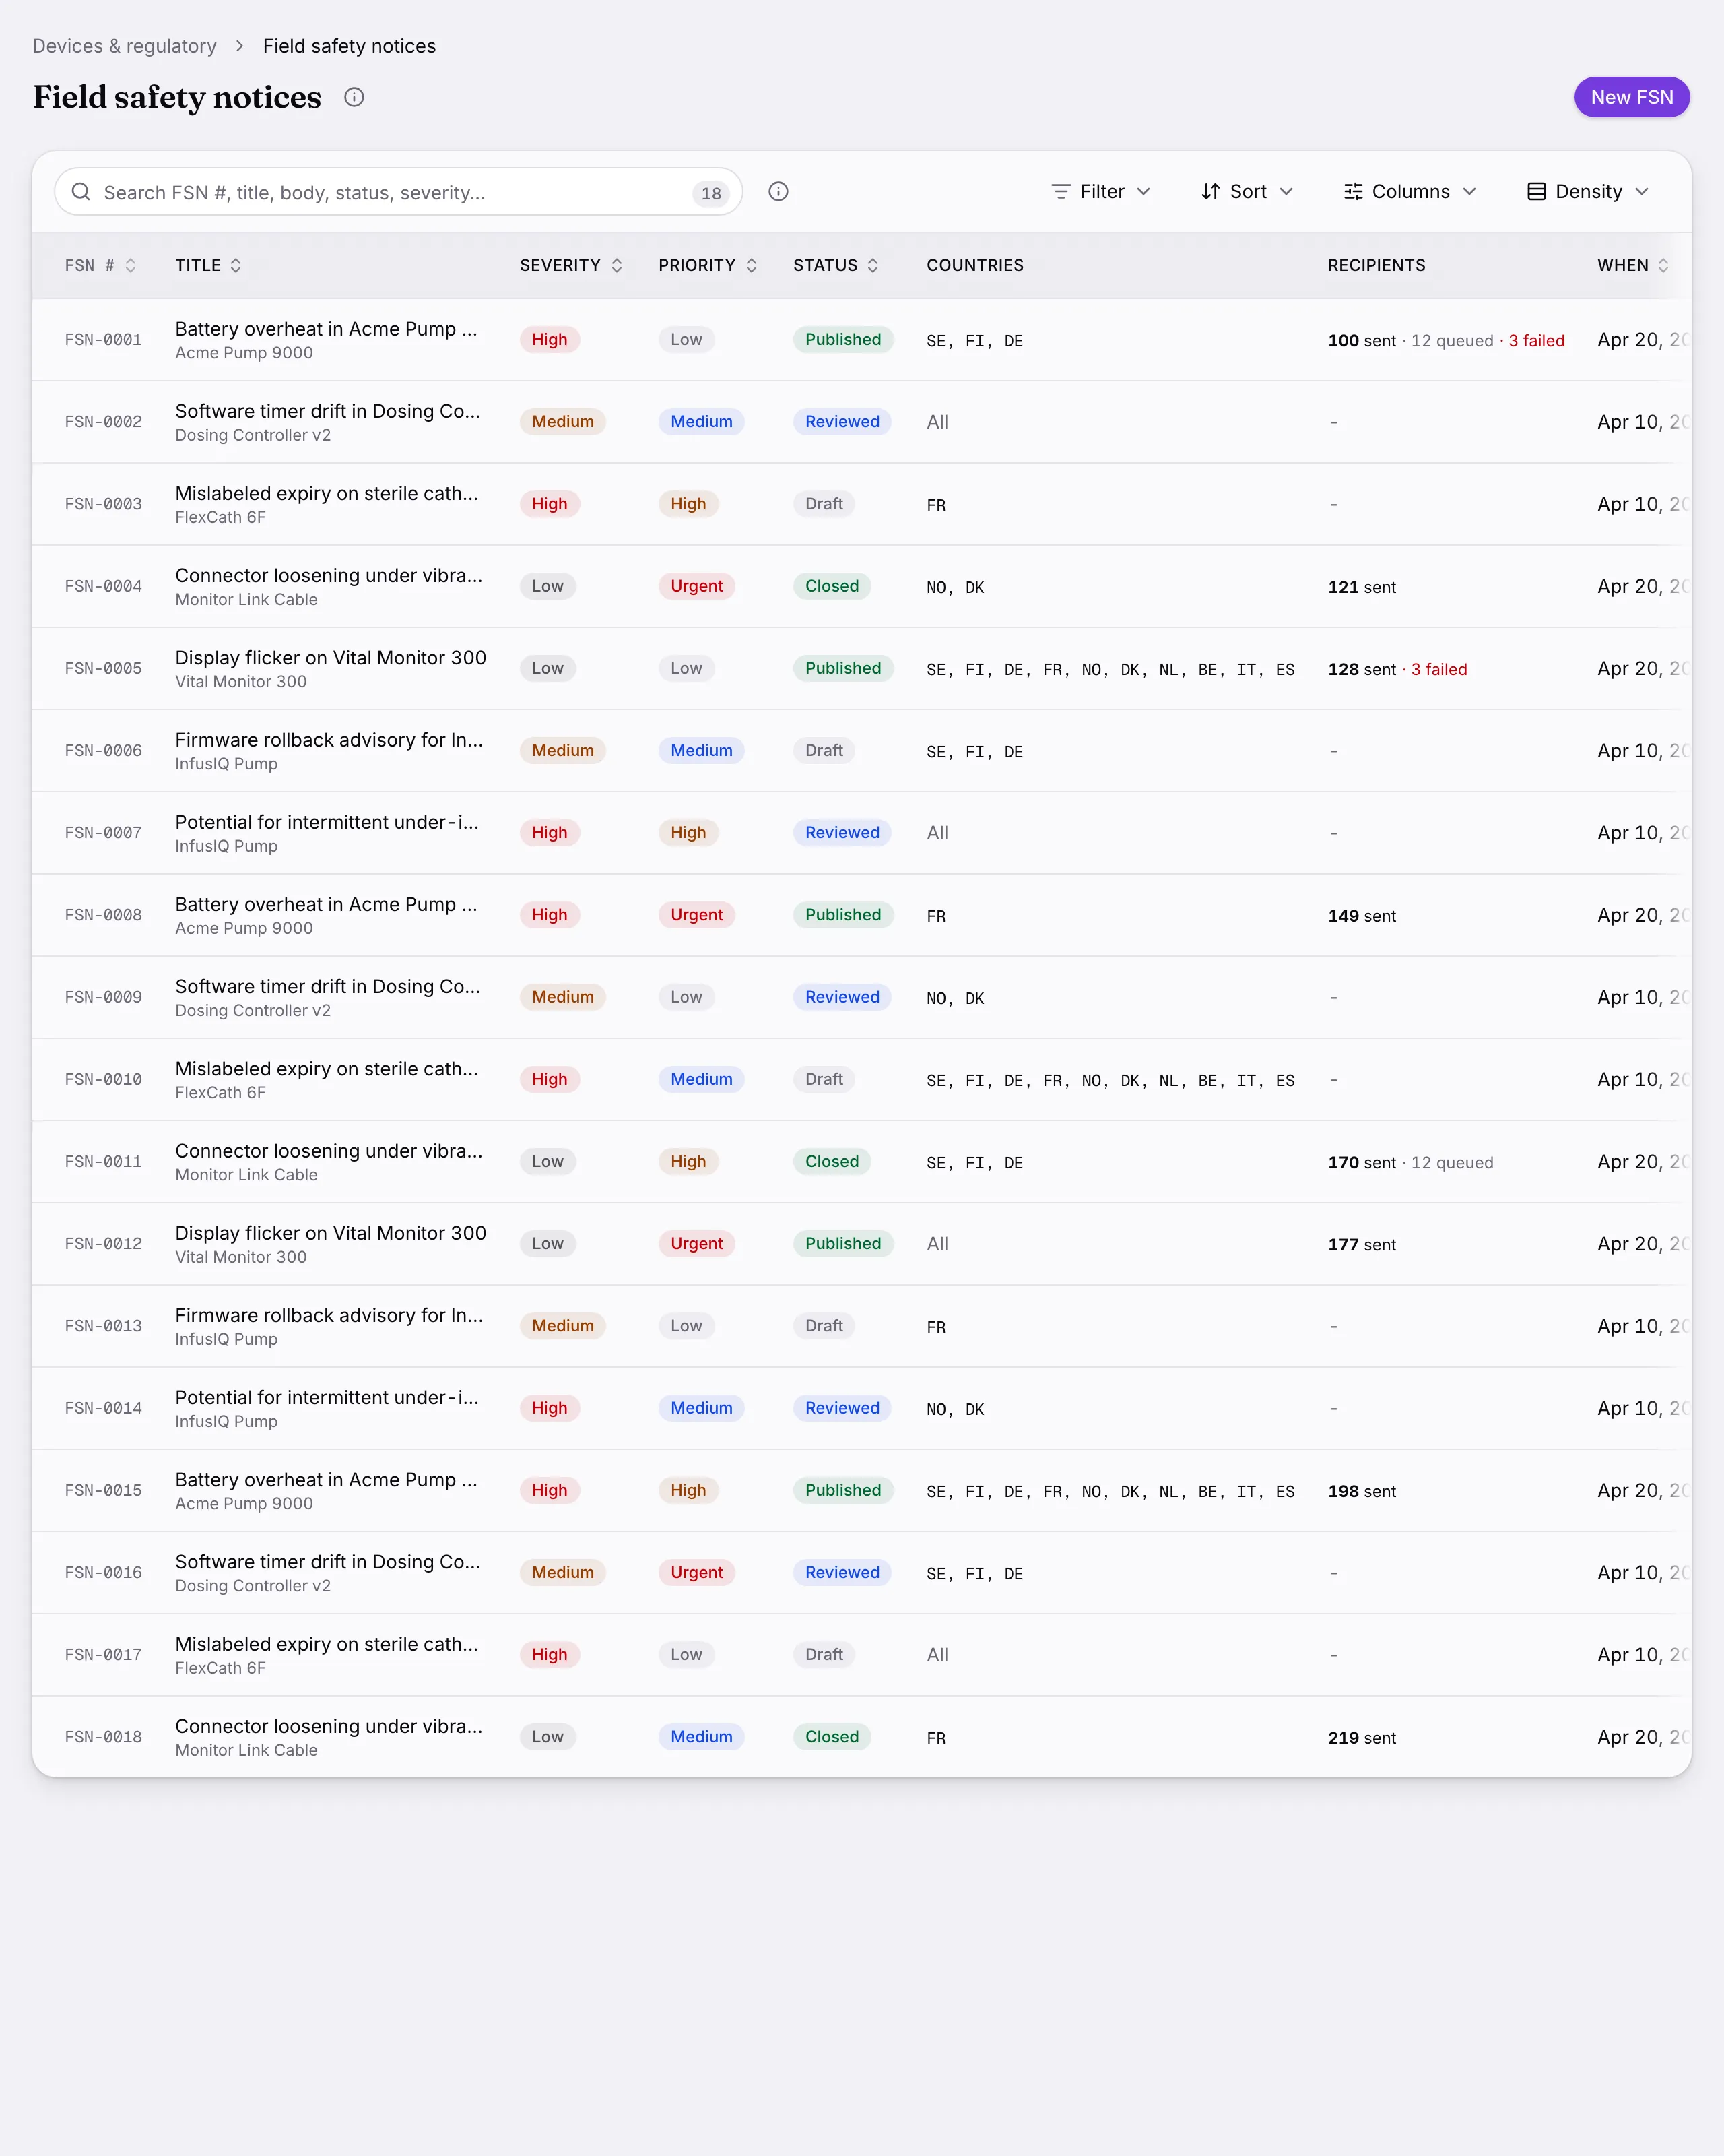Open row FSN-0013
This screenshot has width=1724, height=2156.
point(861,1326)
